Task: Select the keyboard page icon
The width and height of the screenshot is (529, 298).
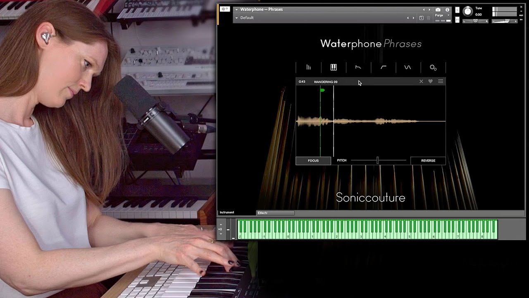Action: tap(334, 67)
